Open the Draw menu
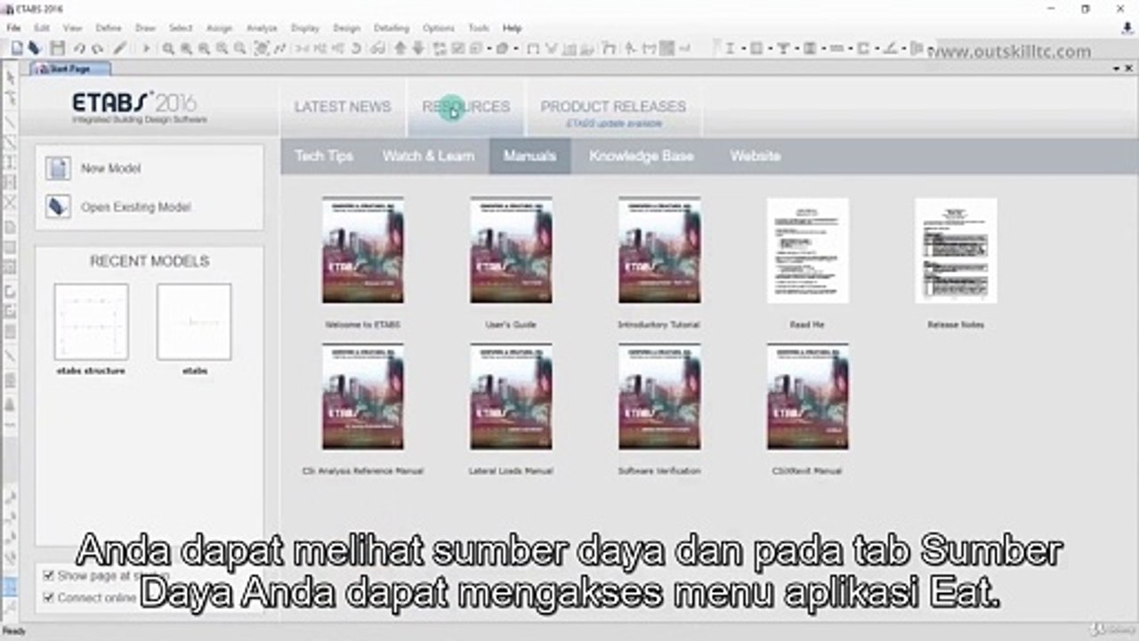1139x641 pixels. click(145, 28)
